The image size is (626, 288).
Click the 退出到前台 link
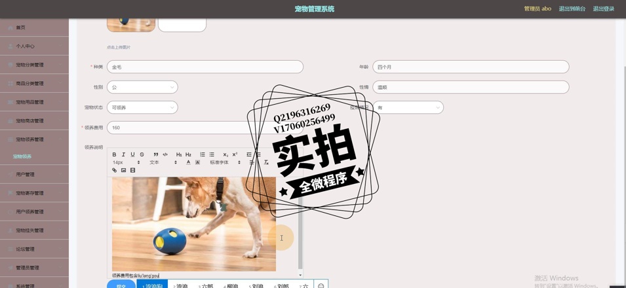[x=572, y=9]
